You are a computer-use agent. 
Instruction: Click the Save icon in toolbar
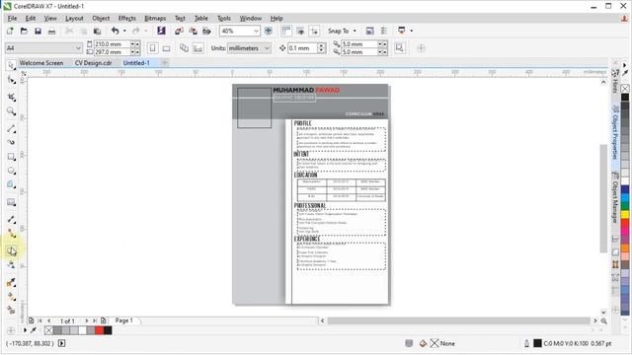point(38,31)
